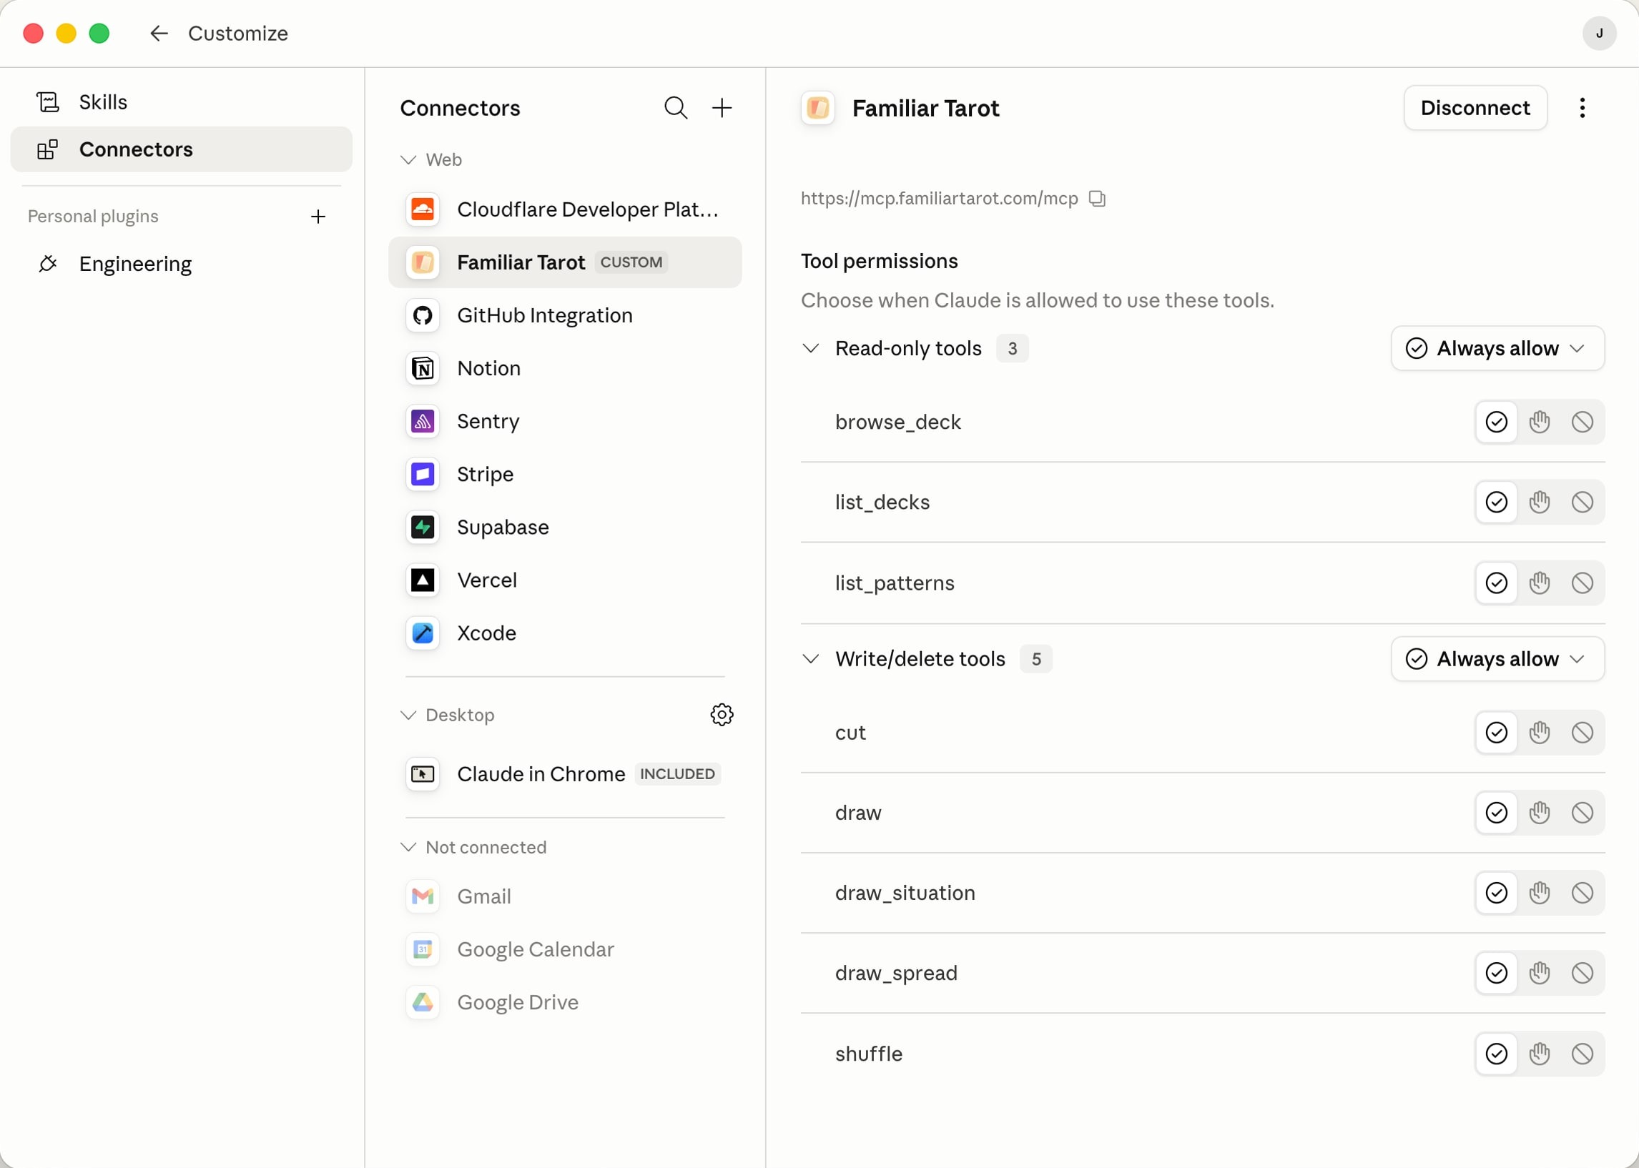
Task: Click the Vercel connector icon
Action: coord(423,580)
